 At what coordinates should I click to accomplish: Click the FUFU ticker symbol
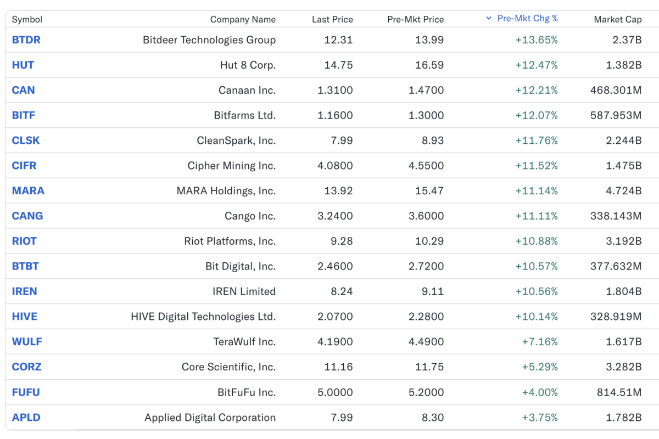[x=26, y=392]
